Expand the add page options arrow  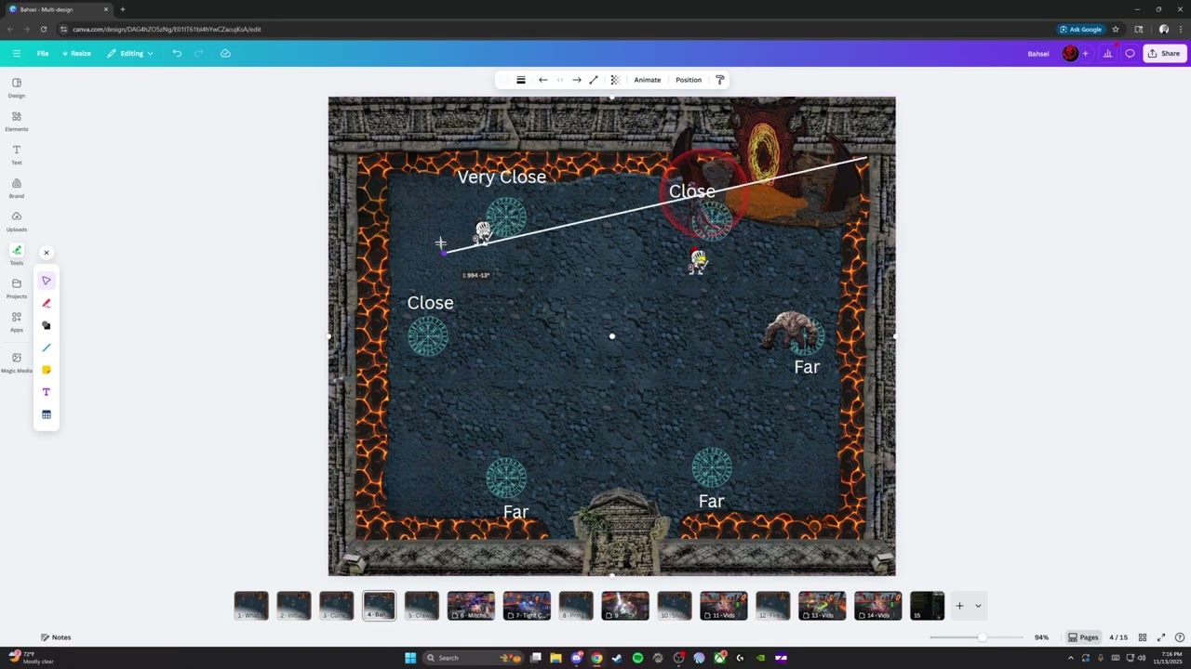pos(978,606)
